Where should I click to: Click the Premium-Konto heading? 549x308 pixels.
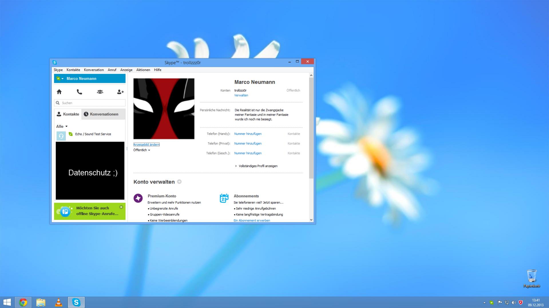coord(162,196)
